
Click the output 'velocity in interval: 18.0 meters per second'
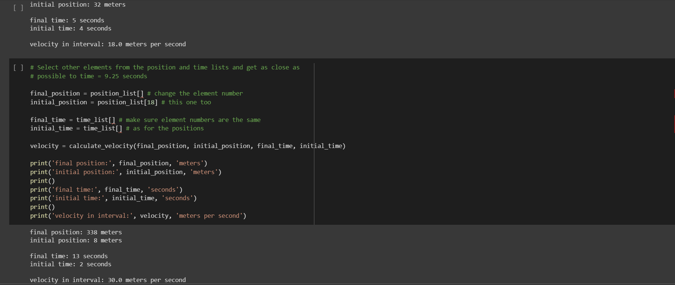108,44
